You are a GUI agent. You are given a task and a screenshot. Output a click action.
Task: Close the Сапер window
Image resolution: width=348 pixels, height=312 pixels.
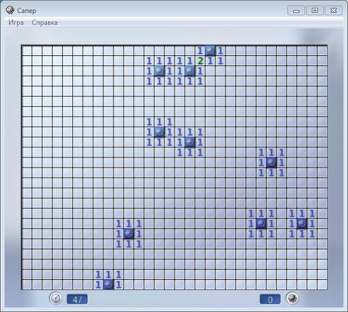pos(333,10)
